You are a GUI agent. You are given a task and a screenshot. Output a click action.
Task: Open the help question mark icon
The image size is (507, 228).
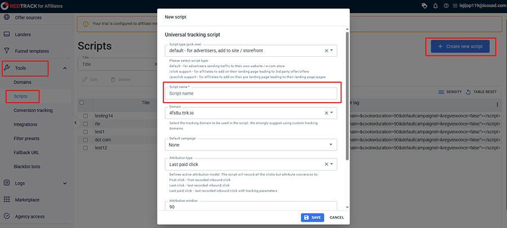tap(446, 6)
